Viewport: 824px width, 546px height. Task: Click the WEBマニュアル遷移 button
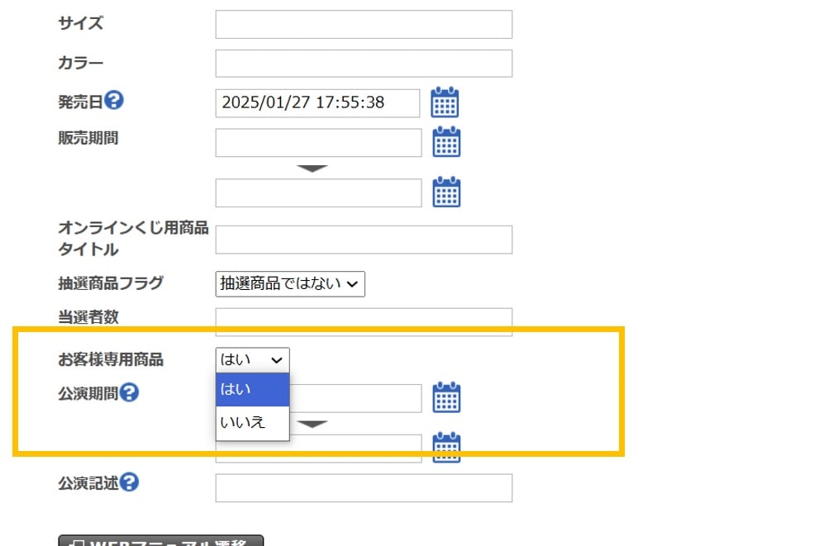coord(162,542)
